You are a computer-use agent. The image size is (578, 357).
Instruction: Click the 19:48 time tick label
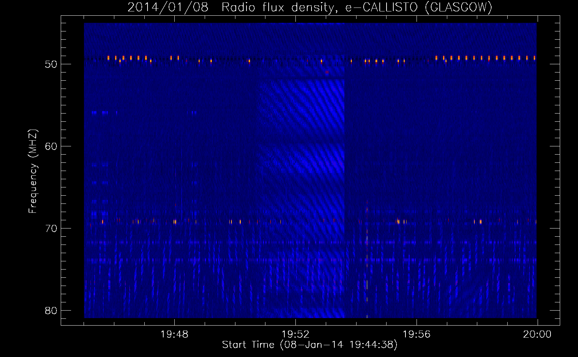pos(174,335)
